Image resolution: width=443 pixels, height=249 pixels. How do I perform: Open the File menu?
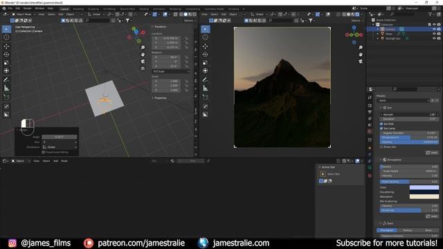click(10, 8)
